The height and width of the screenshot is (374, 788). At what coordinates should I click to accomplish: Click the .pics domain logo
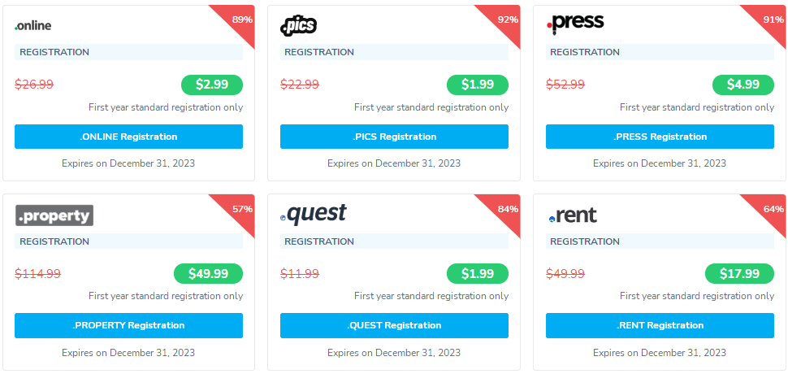click(298, 25)
